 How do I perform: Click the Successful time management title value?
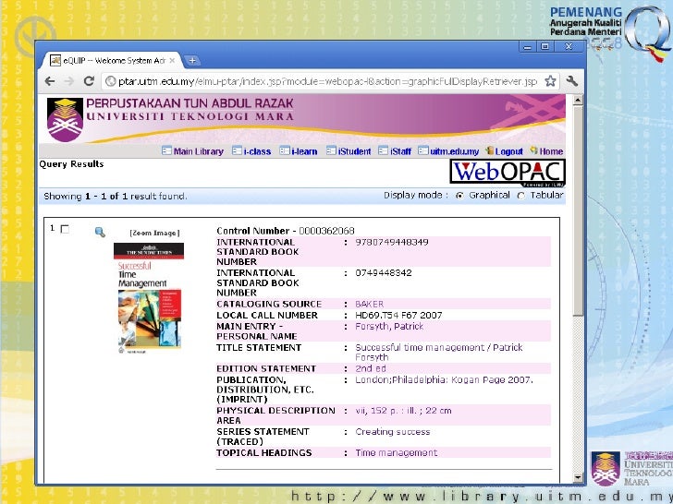(x=438, y=353)
